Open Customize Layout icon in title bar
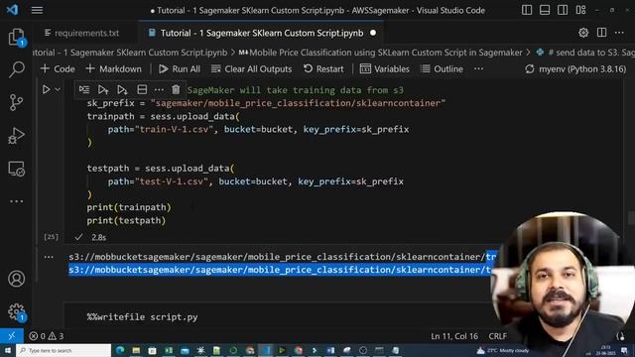This screenshot has width=635, height=357. [580, 10]
